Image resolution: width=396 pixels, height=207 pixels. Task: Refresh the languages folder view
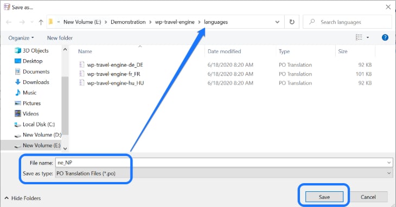point(292,22)
